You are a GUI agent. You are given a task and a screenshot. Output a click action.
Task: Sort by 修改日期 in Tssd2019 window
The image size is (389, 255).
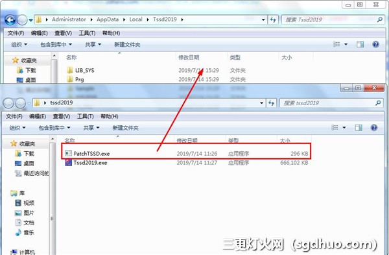(x=189, y=58)
